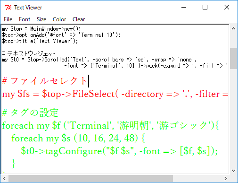238x183 pixels.
Task: Click the line 'foreach my $s (10, 16, 24, 48) {'
Action: tap(78, 138)
